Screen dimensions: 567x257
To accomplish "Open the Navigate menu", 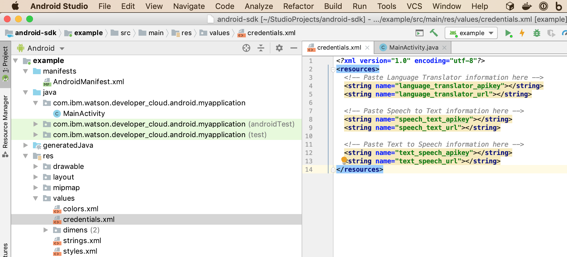I will point(189,6).
